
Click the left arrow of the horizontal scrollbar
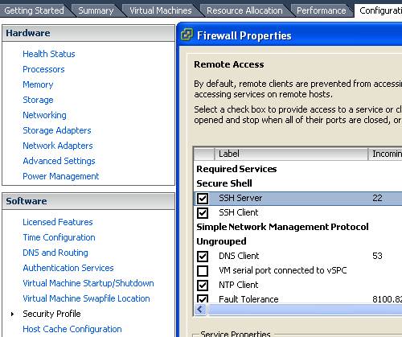200,310
